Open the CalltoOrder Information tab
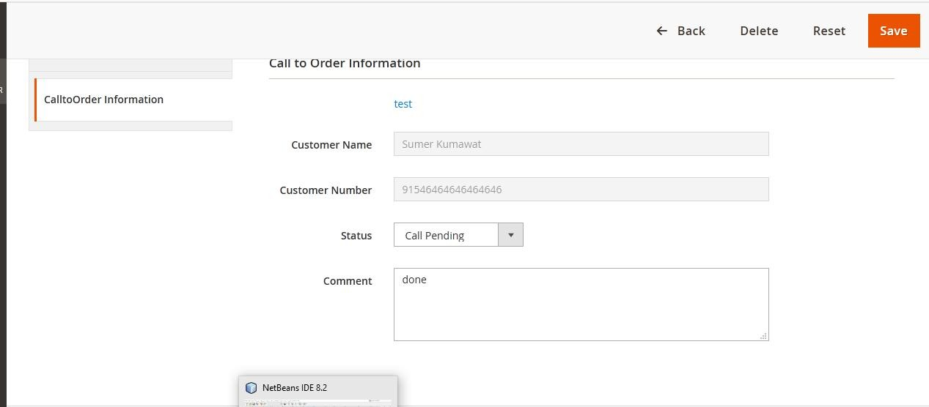Viewport: 929px width, 407px height. (103, 100)
